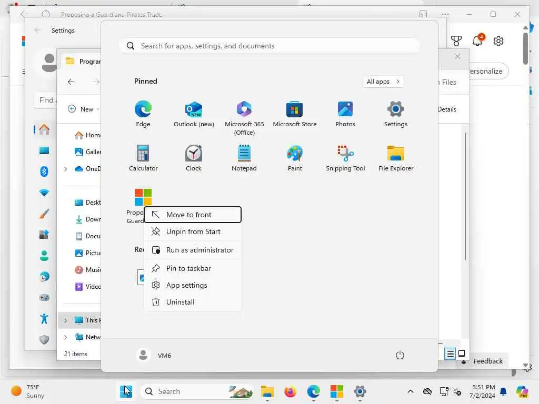
Task: Open App settings from context menu
Action: [x=193, y=285]
